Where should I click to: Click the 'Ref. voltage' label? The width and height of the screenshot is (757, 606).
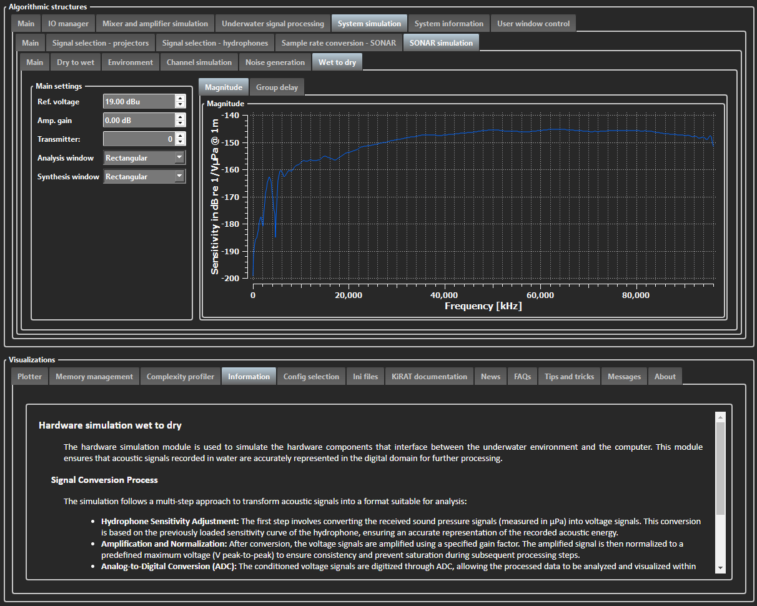59,102
